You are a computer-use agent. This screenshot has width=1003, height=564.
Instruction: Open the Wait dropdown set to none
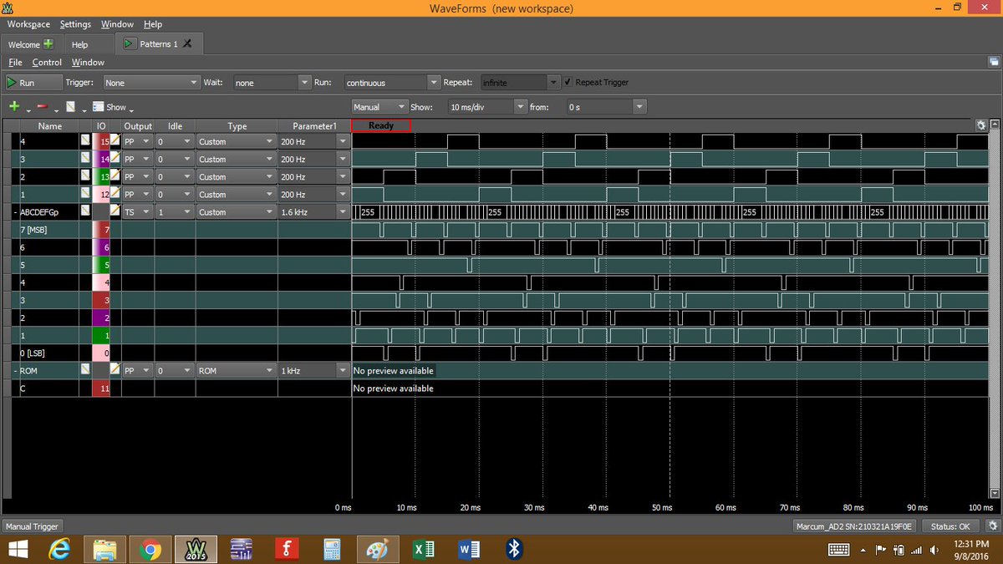(x=272, y=83)
